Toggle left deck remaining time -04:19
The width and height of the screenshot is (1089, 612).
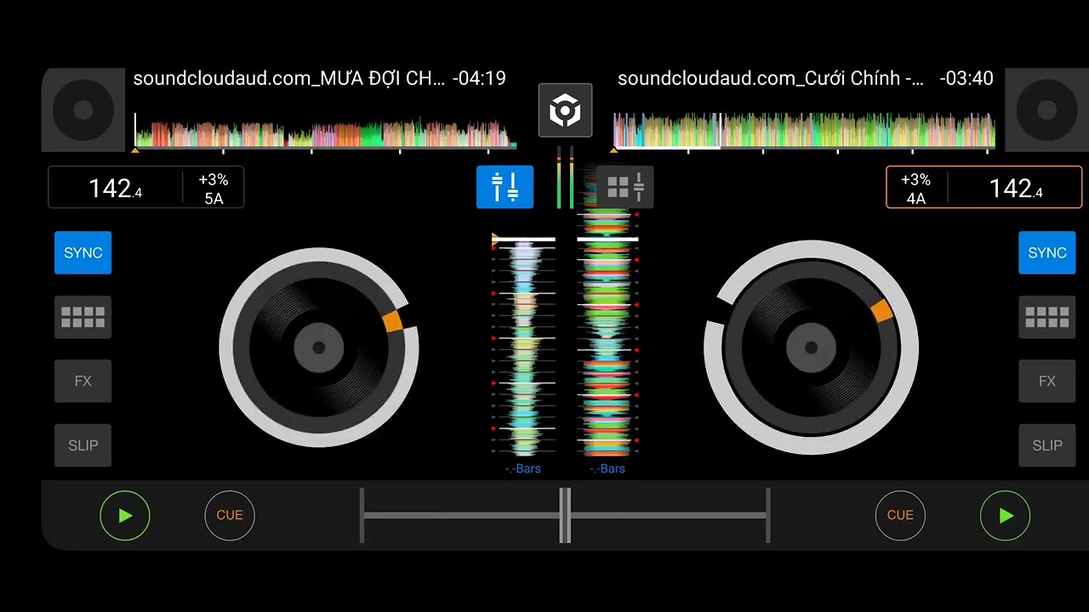pos(479,79)
